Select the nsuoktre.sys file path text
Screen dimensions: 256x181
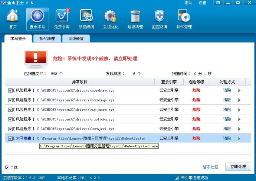click(76, 90)
